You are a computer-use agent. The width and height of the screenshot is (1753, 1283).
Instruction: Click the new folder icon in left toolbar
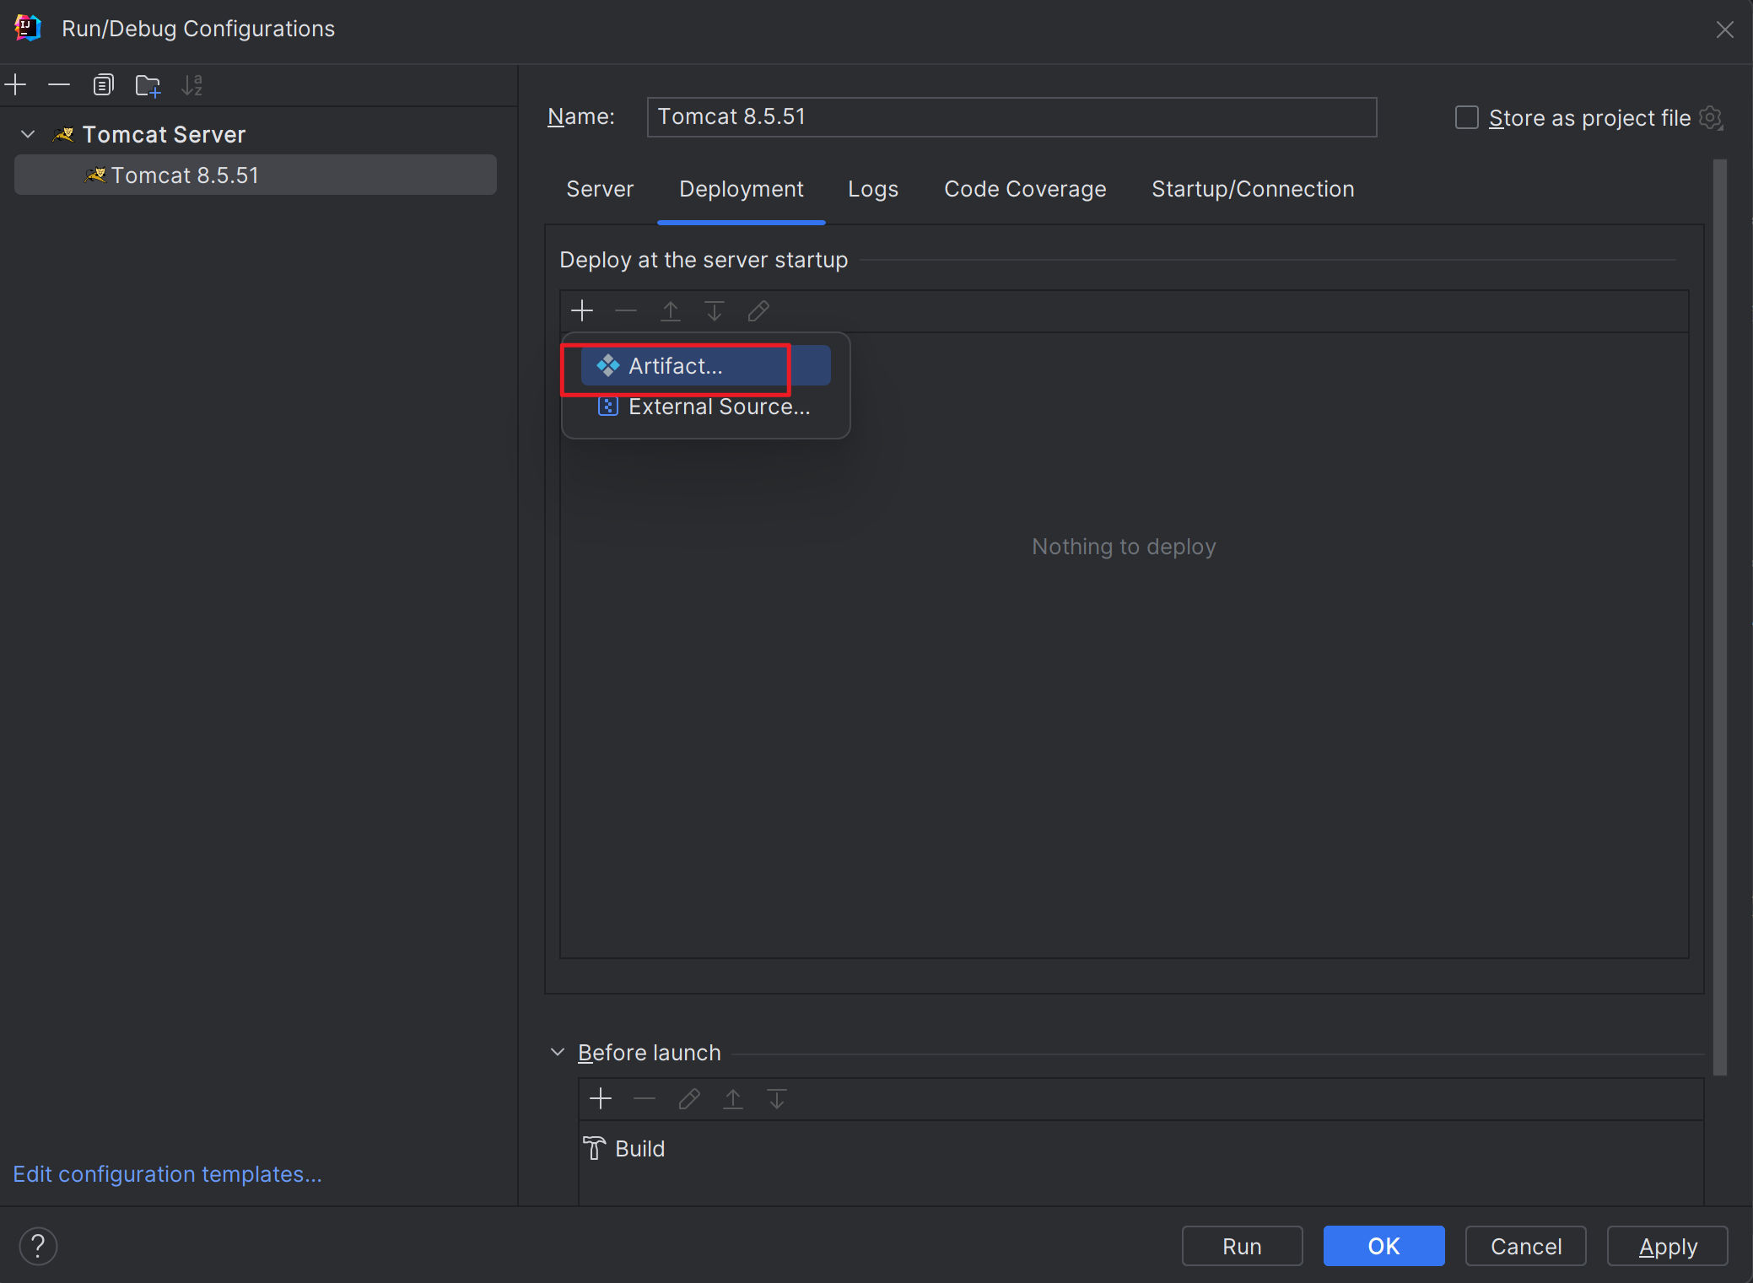148,85
